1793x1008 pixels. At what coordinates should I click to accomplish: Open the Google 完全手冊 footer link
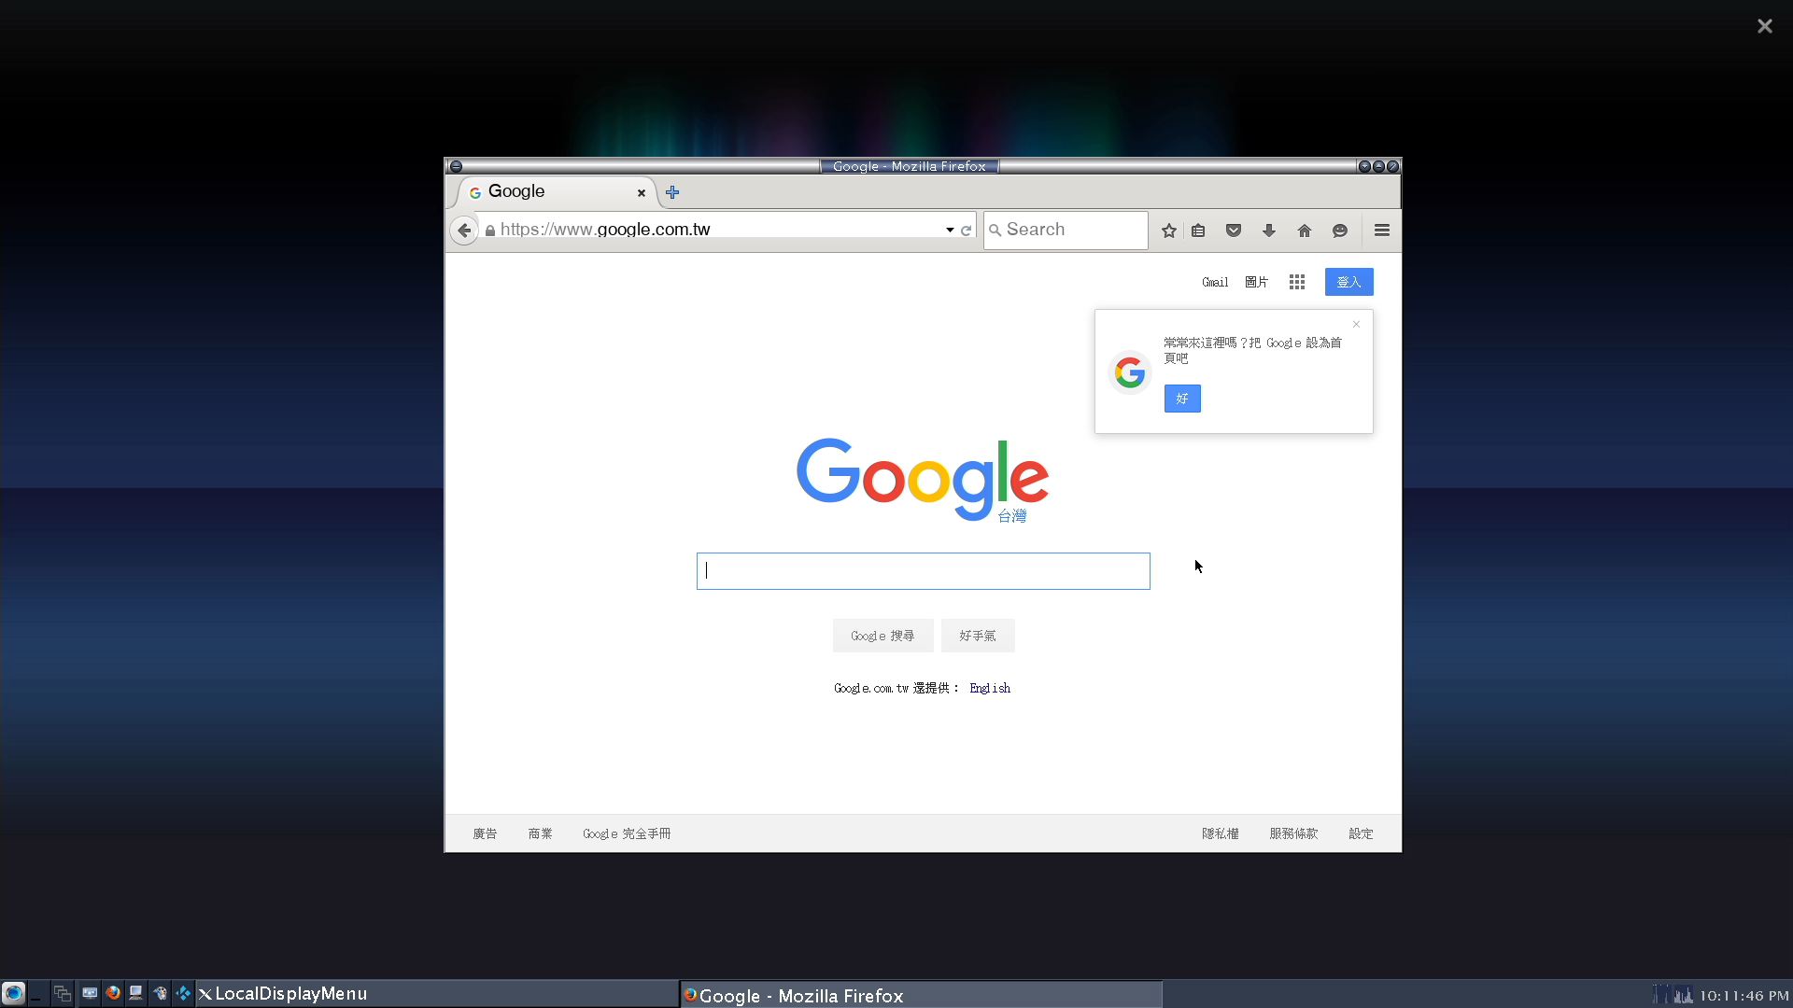627,833
